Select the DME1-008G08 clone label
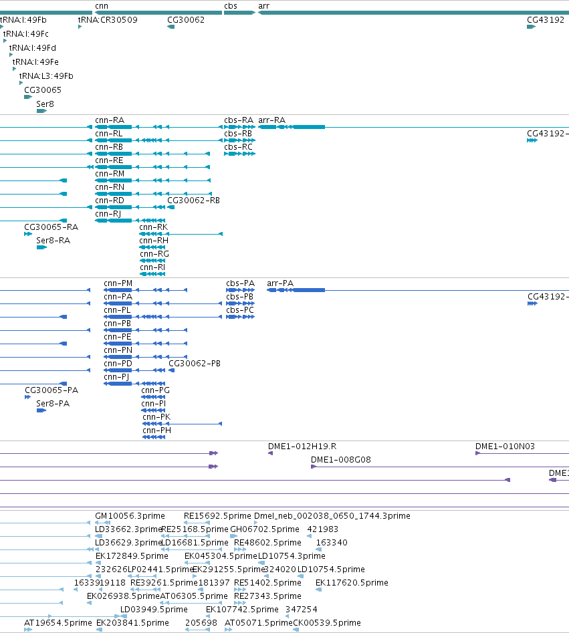 click(x=341, y=460)
